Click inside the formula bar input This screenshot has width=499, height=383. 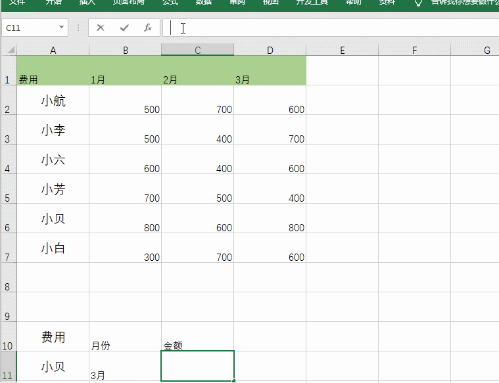329,28
